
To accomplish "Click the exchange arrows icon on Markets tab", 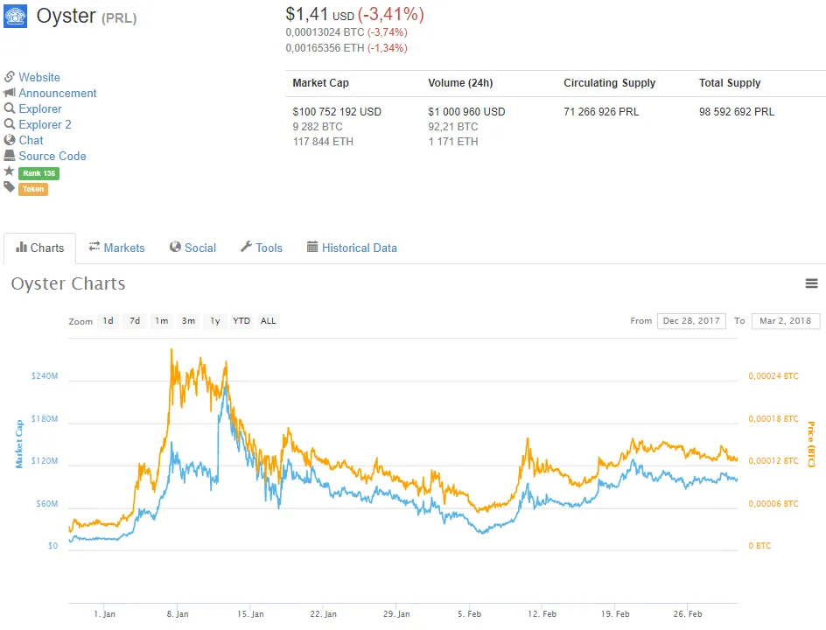I will point(94,247).
